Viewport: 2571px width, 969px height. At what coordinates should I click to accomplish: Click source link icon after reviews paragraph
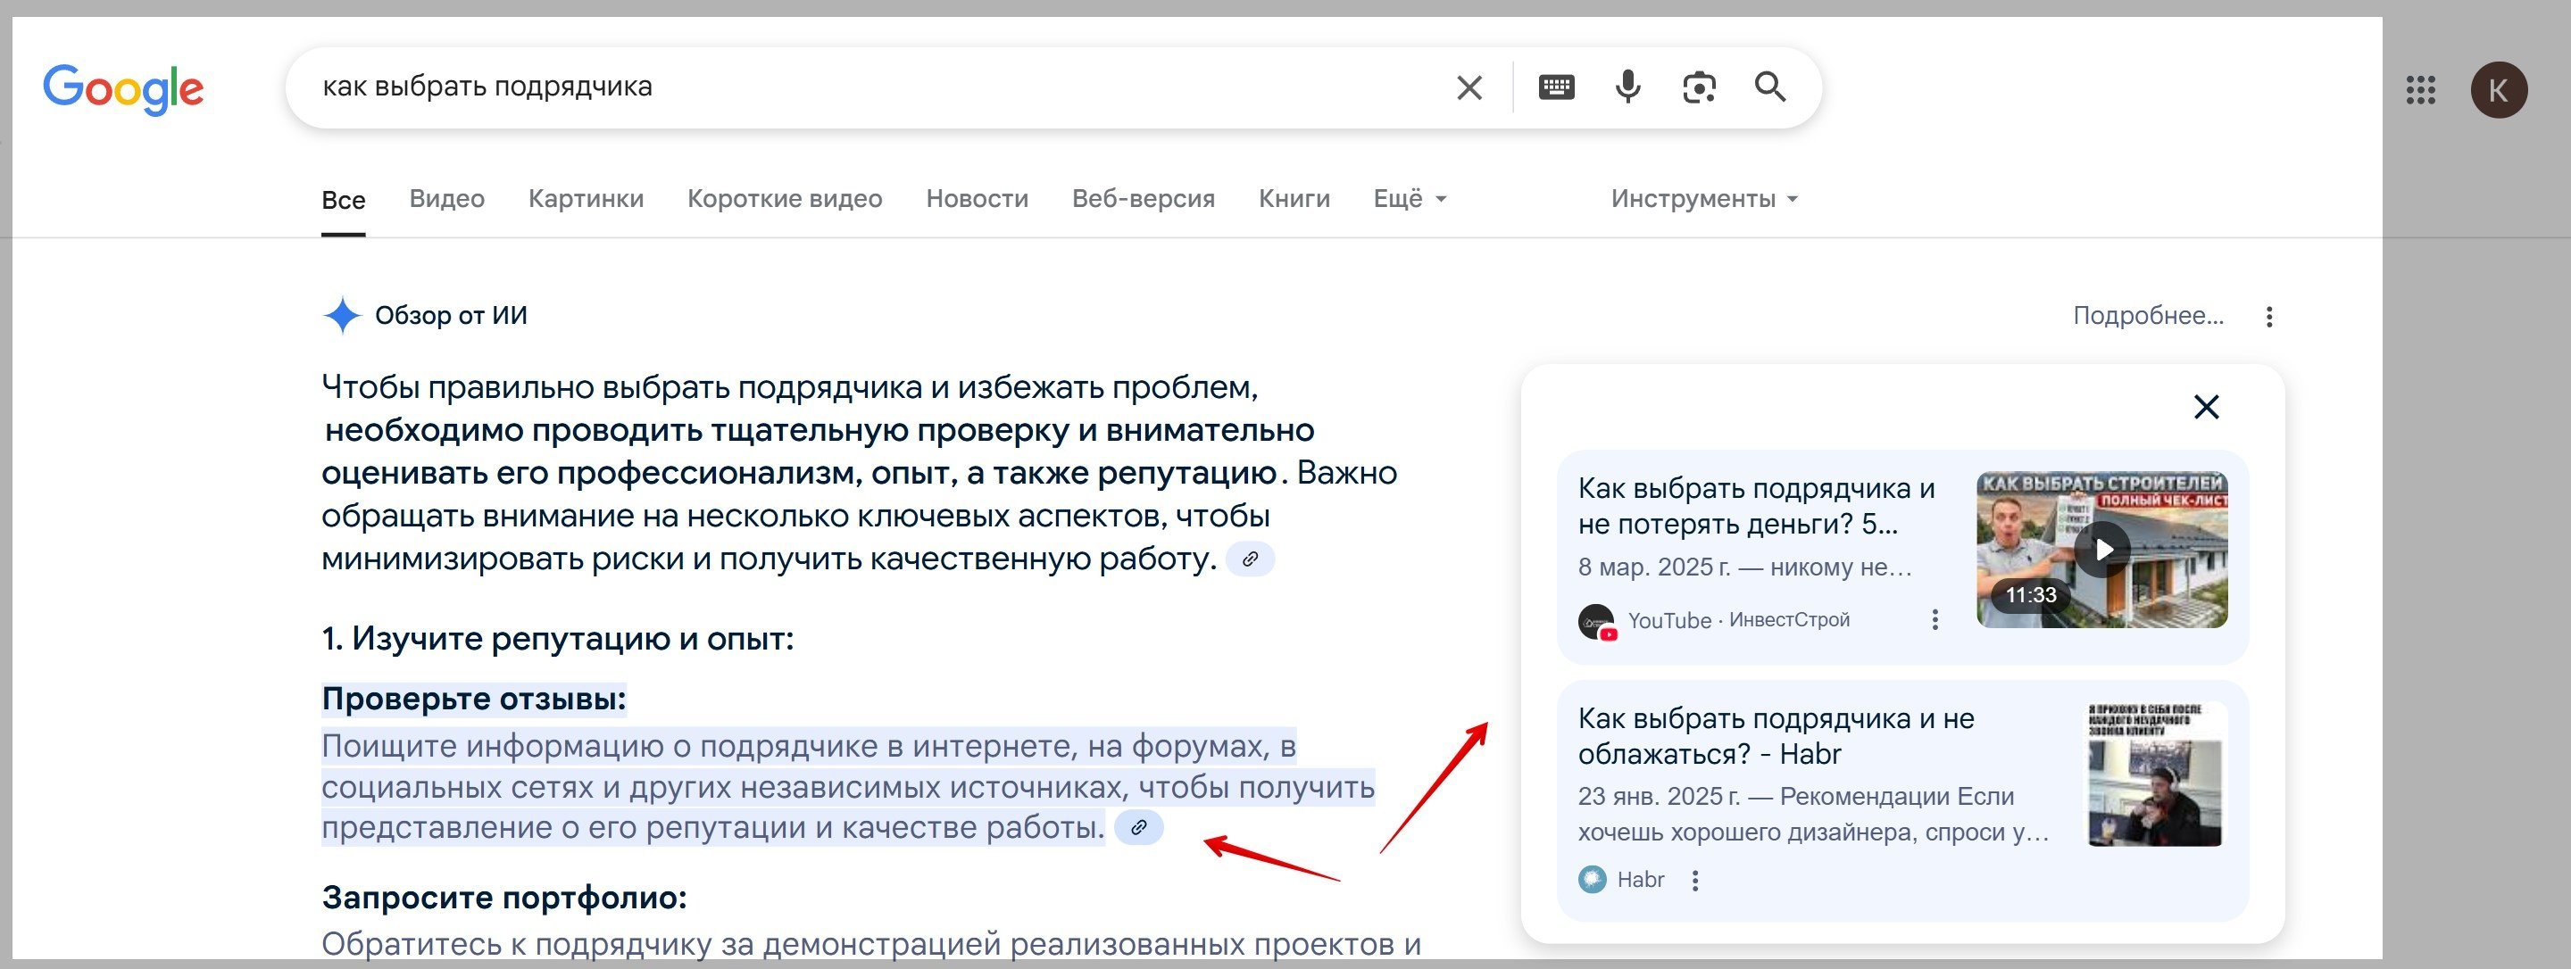(1138, 827)
